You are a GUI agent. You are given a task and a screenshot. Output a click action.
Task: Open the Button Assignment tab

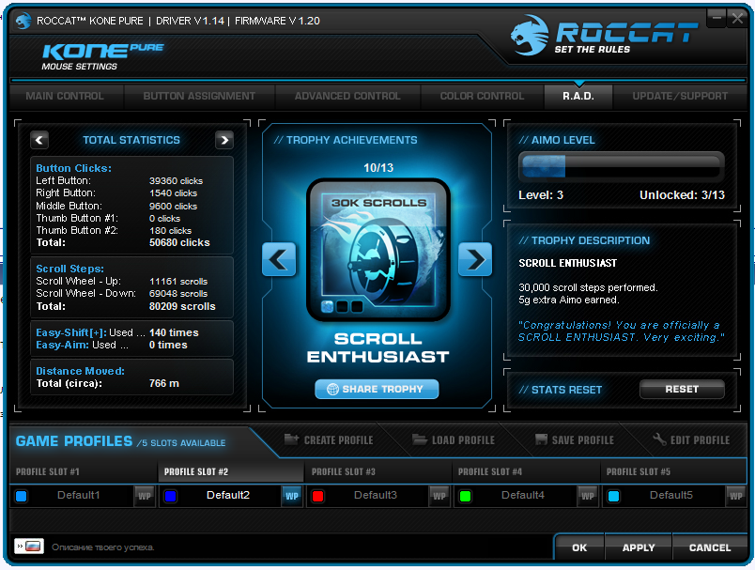point(199,97)
